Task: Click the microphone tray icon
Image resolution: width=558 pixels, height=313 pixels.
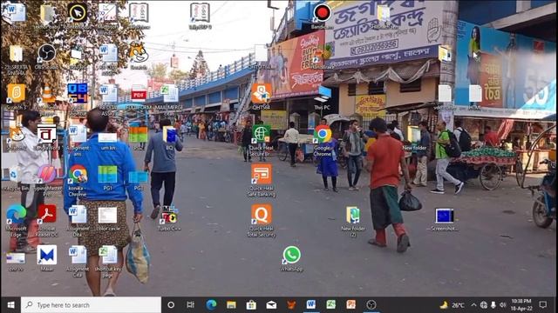Action: (493, 305)
